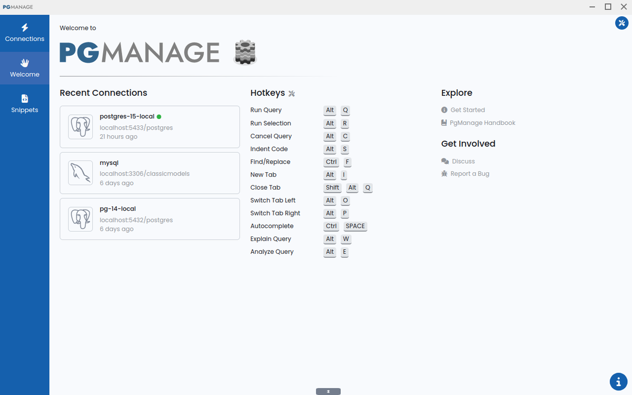
Task: Click the Run Query hotkey label
Action: (266, 110)
